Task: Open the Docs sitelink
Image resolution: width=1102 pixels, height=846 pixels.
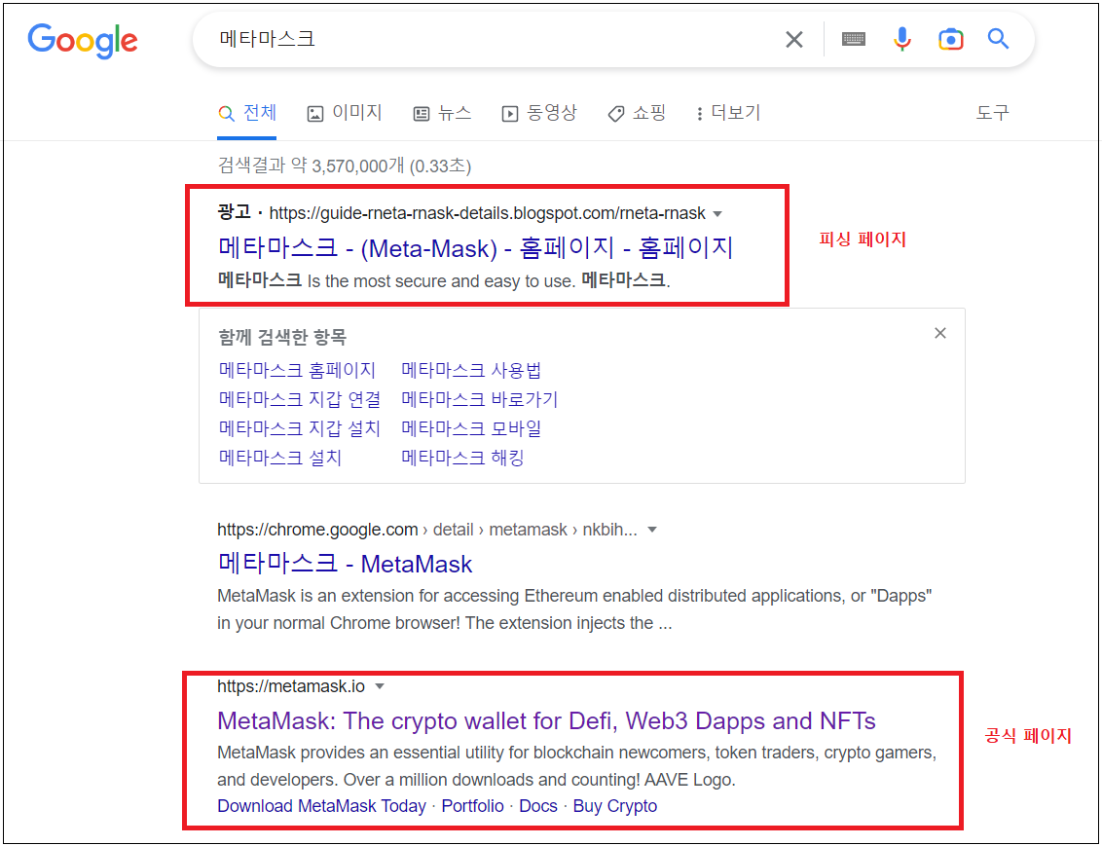Action: click(x=538, y=806)
